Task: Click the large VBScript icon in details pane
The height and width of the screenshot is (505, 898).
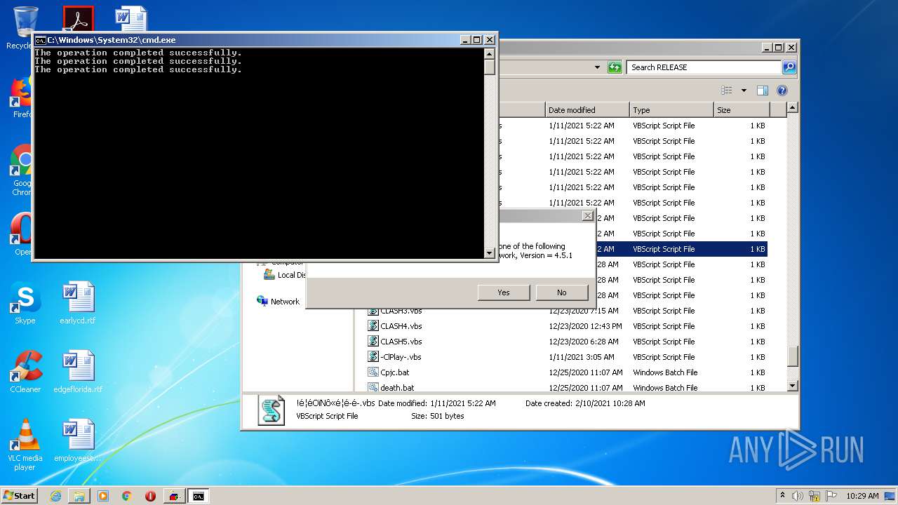Action: [x=272, y=410]
